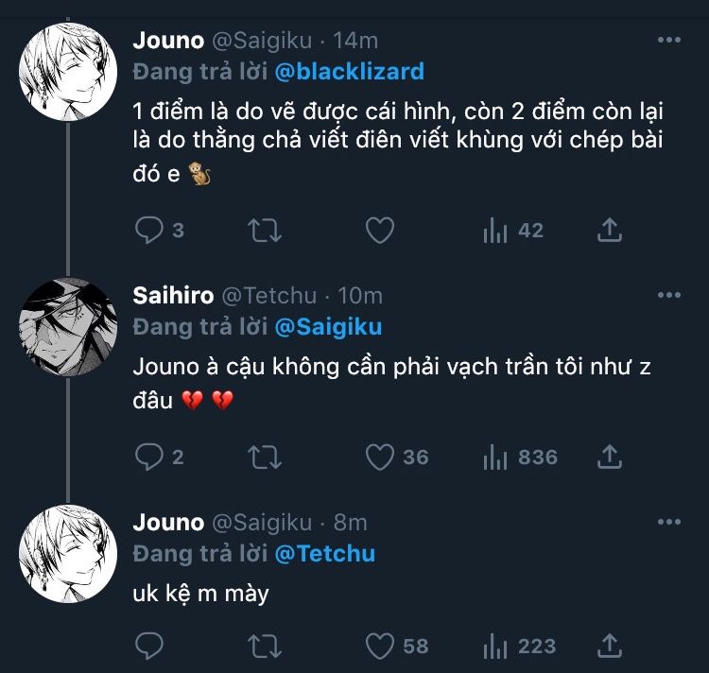709x673 pixels.
Task: Like Jouno's first tweet
Action: coord(380,230)
